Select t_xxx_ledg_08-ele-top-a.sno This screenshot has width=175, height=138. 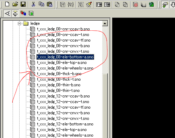click(62, 63)
